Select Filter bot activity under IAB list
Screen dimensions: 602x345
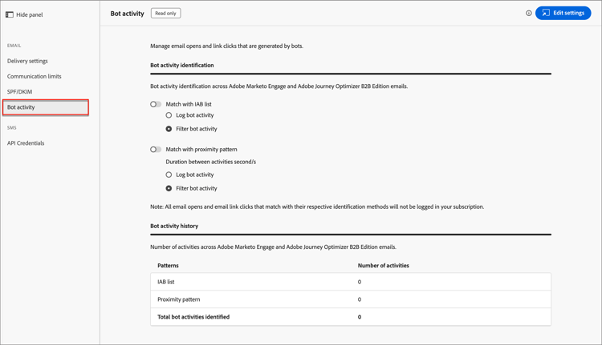169,129
